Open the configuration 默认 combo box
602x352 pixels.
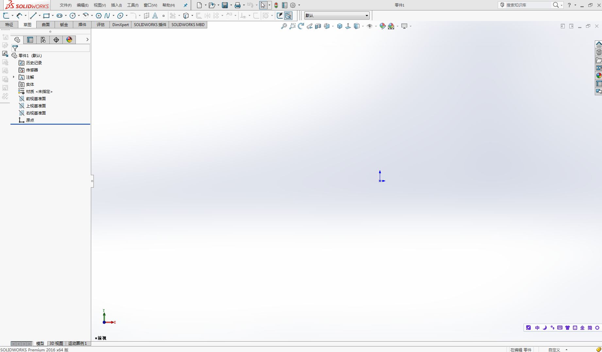click(x=337, y=15)
